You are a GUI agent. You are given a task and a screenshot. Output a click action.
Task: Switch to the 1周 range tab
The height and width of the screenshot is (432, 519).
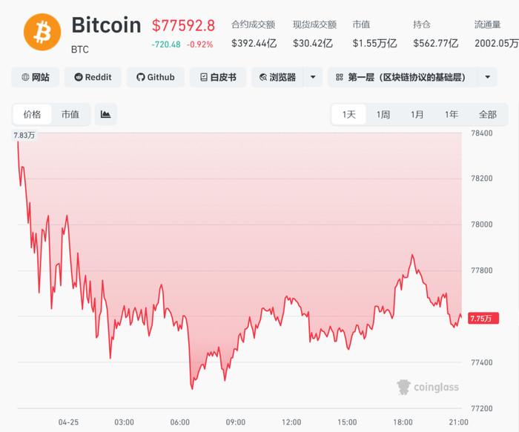(383, 114)
